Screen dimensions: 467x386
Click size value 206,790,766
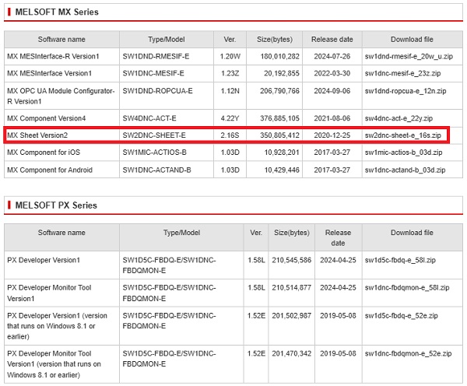(279, 91)
